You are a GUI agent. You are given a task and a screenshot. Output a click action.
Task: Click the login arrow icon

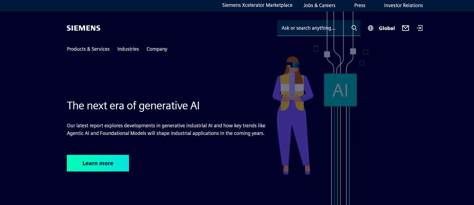click(x=419, y=28)
